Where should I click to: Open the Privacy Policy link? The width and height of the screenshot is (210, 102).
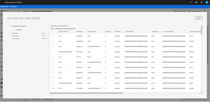(x=36, y=99)
